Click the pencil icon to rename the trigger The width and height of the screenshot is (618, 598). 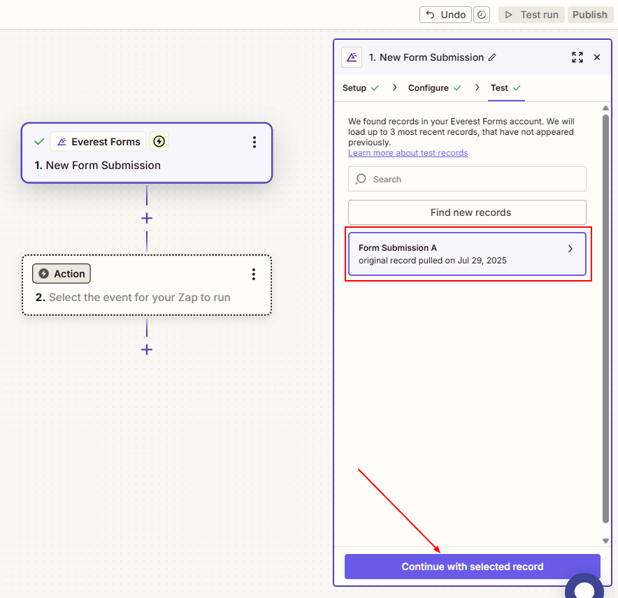494,57
